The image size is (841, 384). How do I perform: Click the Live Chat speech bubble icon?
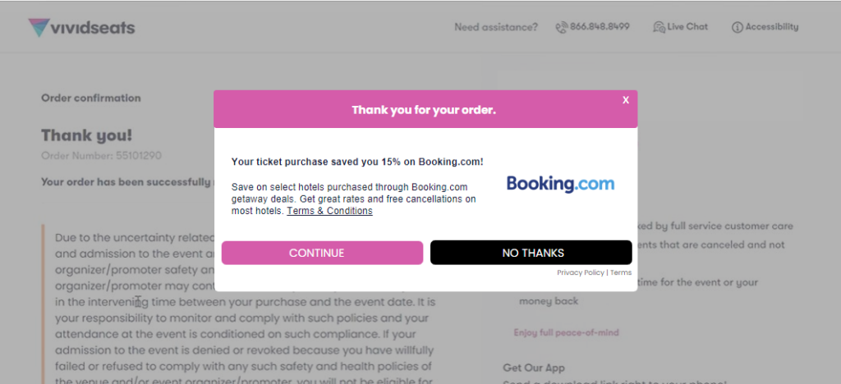659,27
